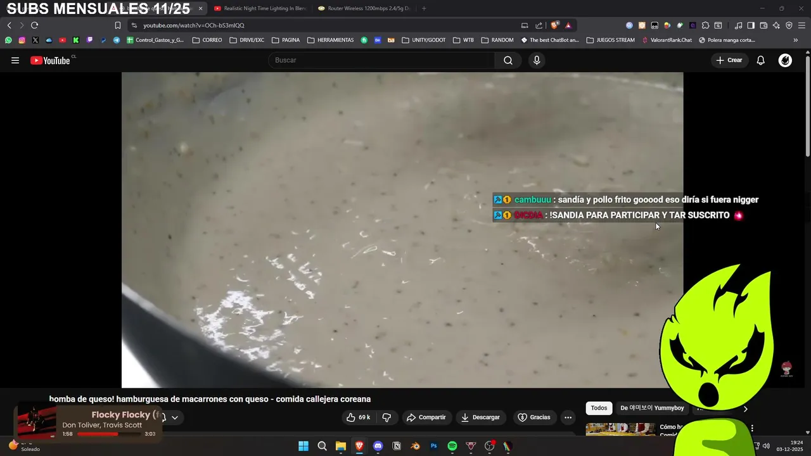This screenshot has width=811, height=456.
Task: Open File Explorer from taskbar
Action: pyautogui.click(x=341, y=446)
